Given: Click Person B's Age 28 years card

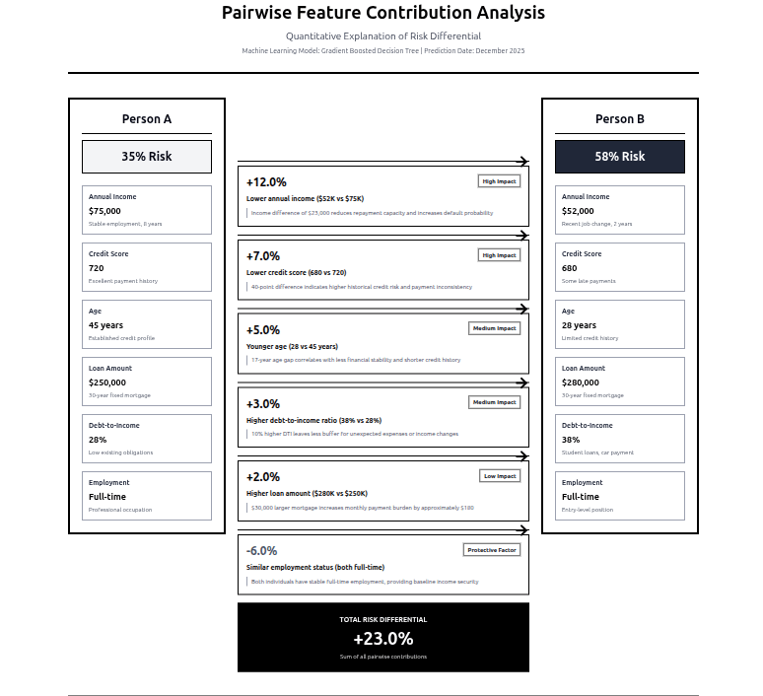Looking at the screenshot, I should 619,324.
